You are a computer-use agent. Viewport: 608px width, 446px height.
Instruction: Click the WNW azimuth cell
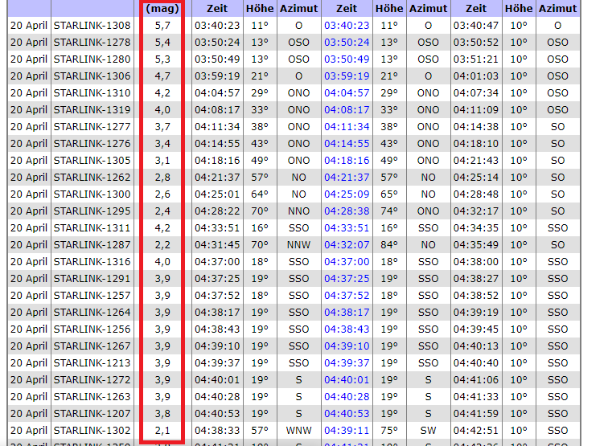[x=298, y=430]
